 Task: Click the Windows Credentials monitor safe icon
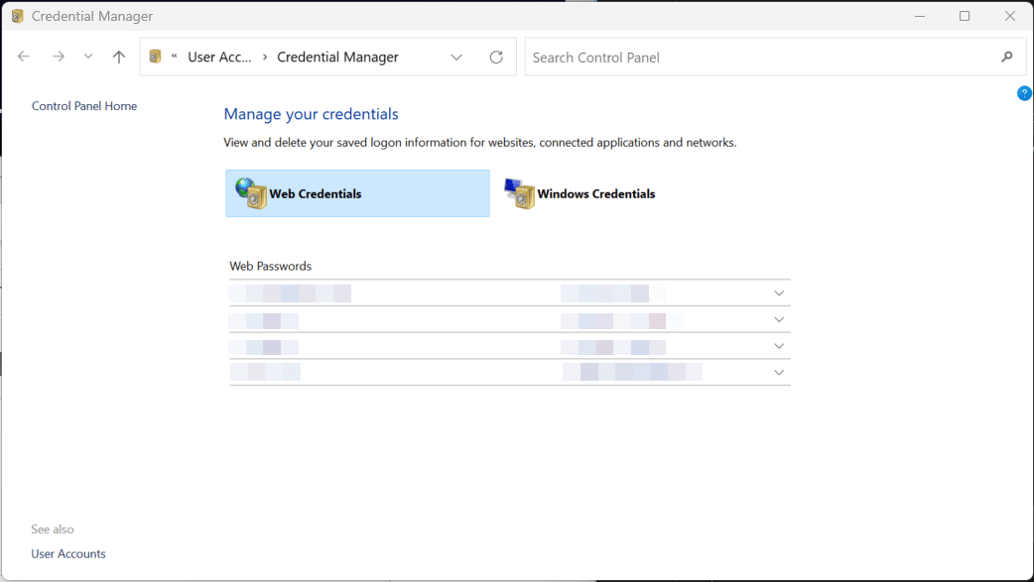click(x=520, y=193)
